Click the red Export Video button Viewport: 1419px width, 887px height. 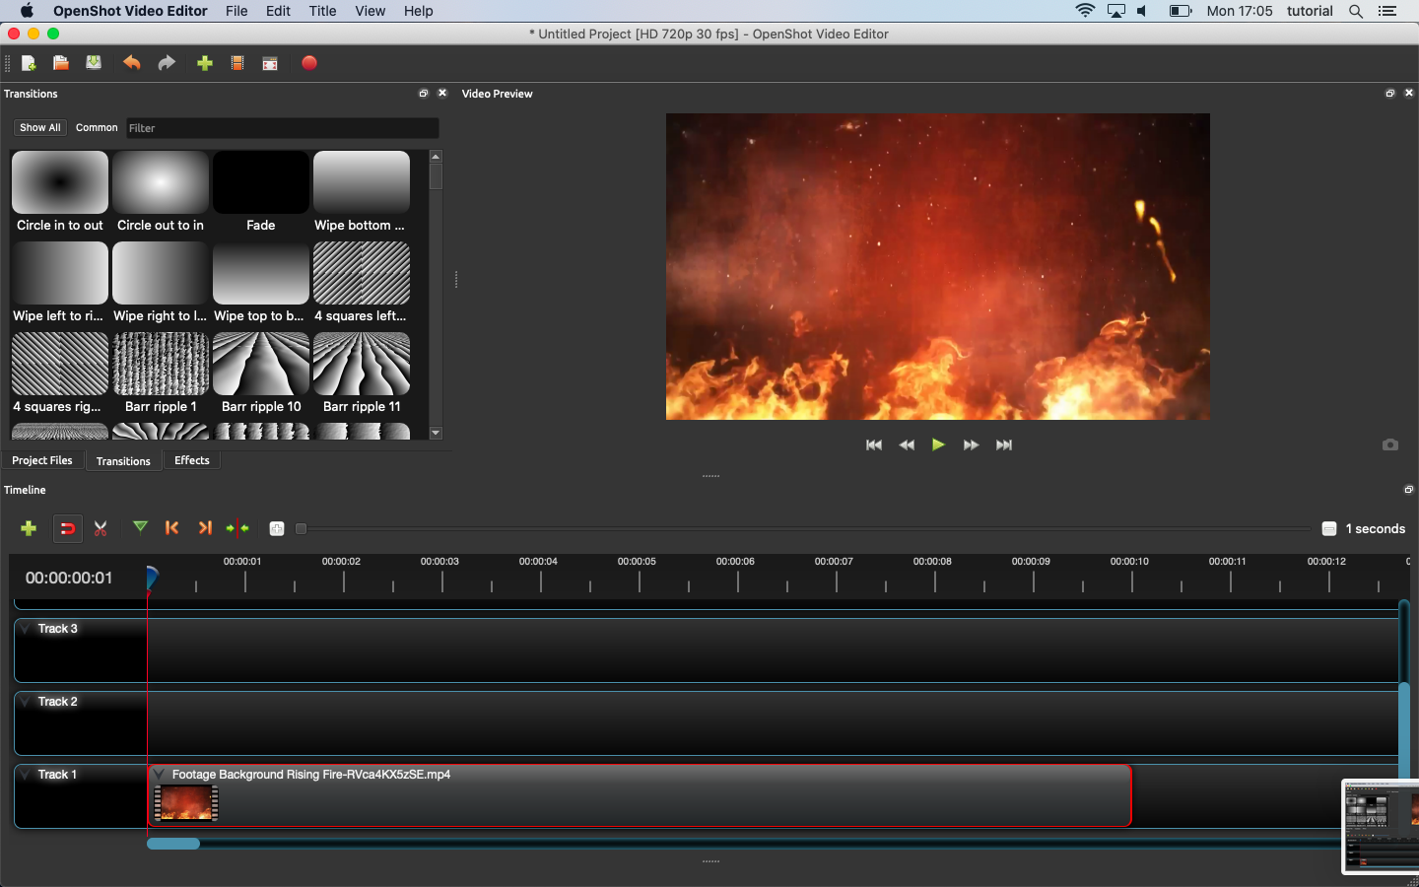(309, 63)
